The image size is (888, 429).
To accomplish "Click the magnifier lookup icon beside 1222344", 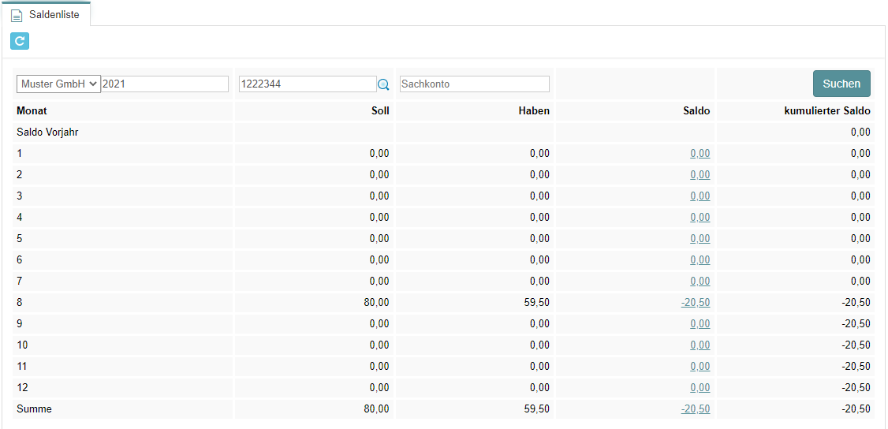I will point(383,84).
